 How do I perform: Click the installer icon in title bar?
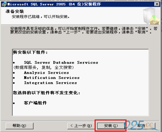point(4,4)
